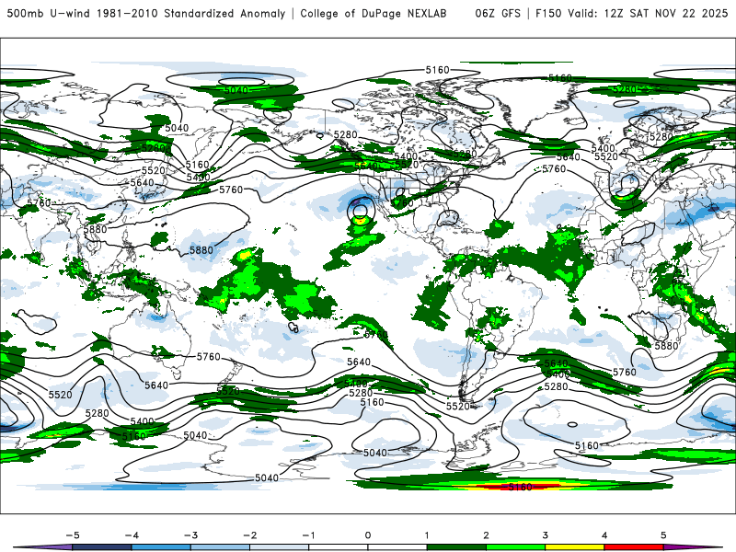Click the '5' colorbar tick label

(663, 535)
